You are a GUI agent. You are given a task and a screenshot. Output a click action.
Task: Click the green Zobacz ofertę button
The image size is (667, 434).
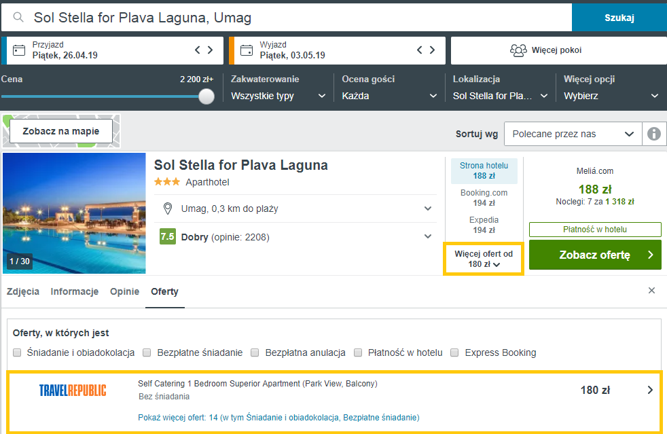pos(595,255)
